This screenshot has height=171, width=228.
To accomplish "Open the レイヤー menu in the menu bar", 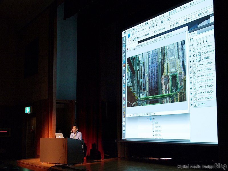I will [x=162, y=16].
